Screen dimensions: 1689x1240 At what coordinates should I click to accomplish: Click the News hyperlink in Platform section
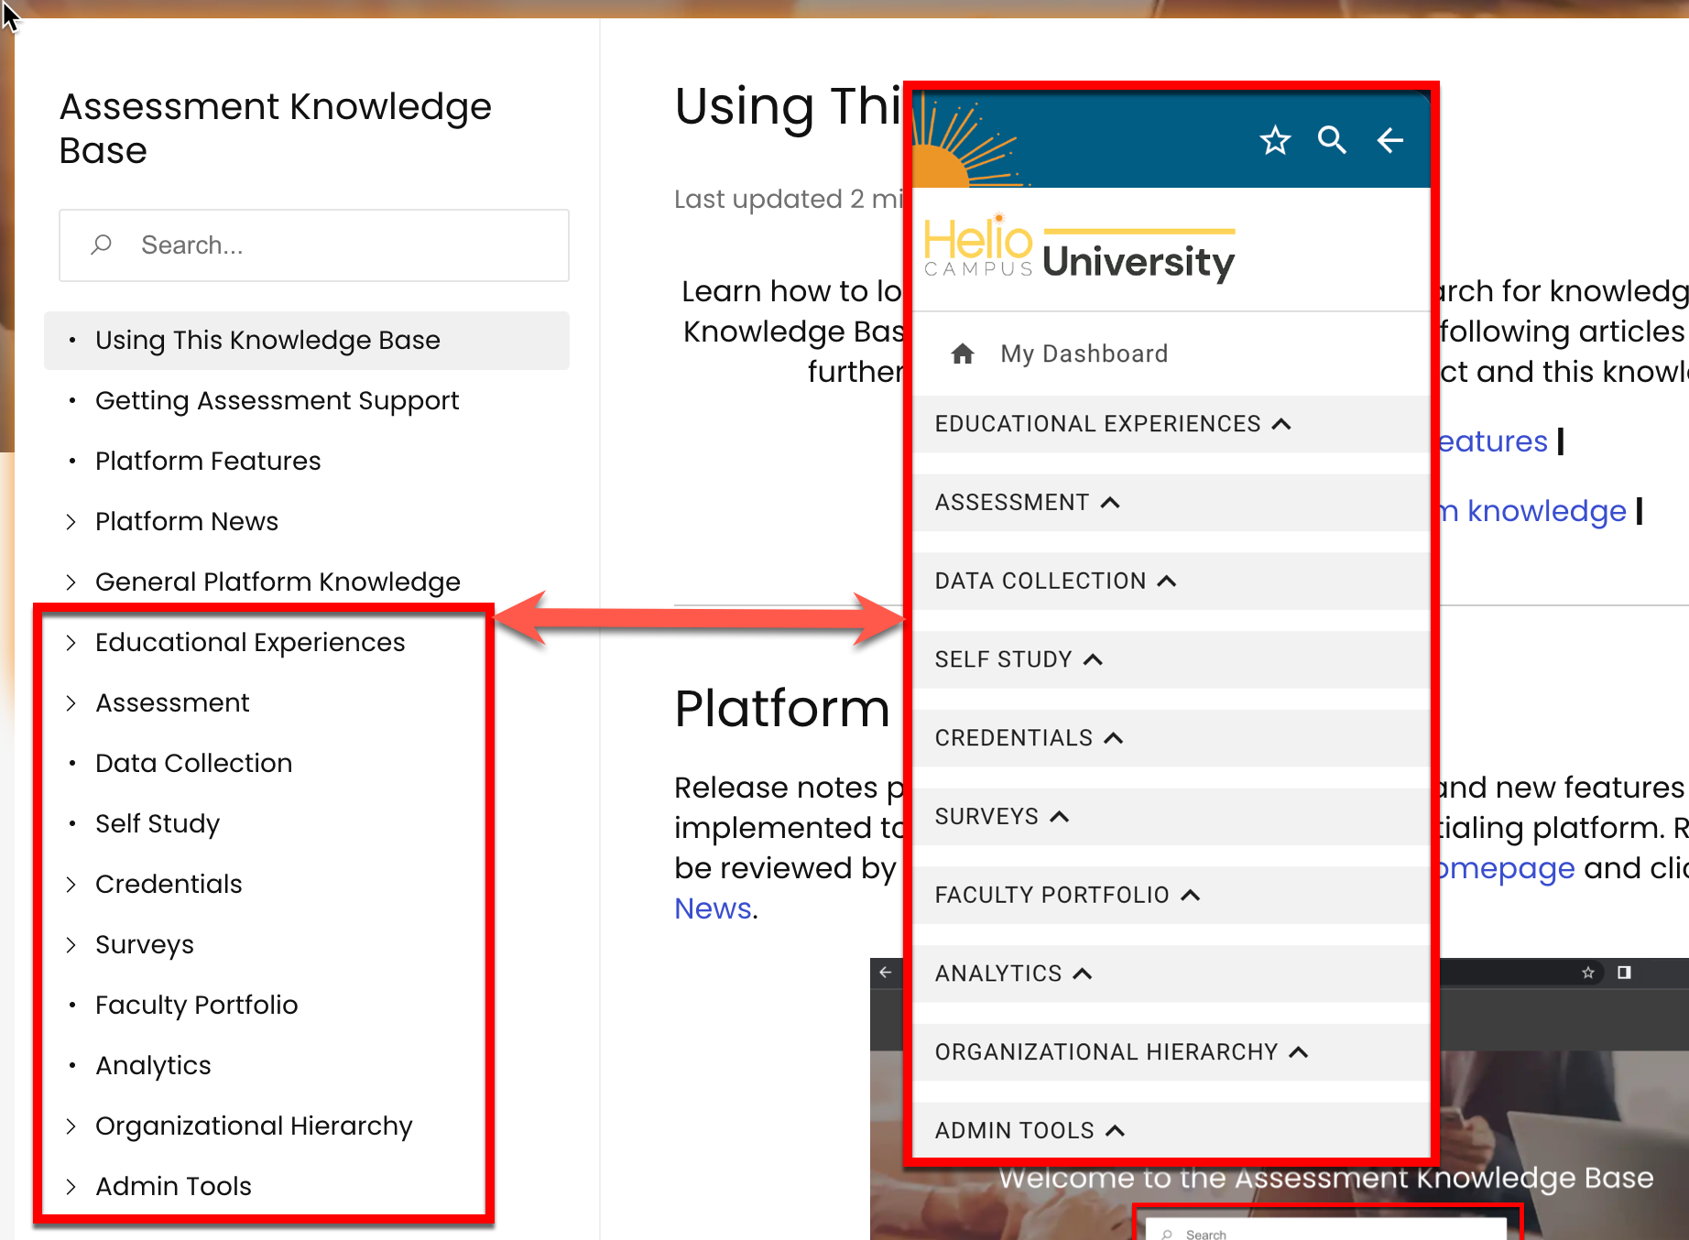(713, 908)
